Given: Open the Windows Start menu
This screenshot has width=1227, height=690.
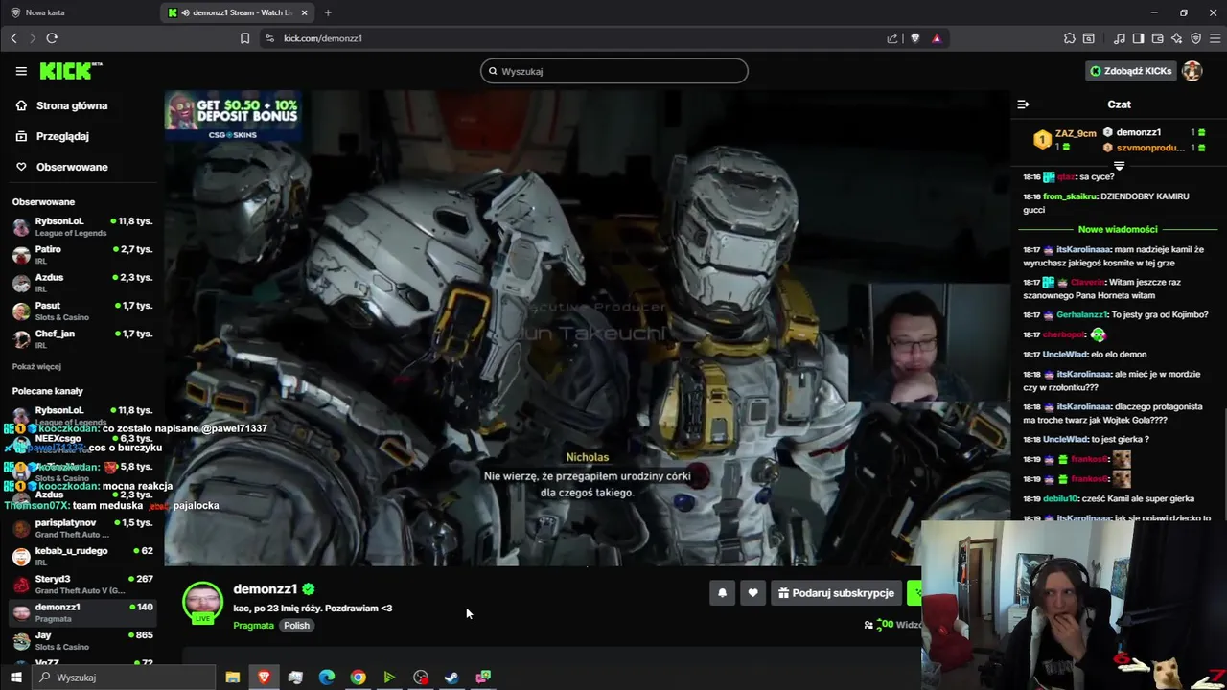Looking at the screenshot, I should click(15, 678).
